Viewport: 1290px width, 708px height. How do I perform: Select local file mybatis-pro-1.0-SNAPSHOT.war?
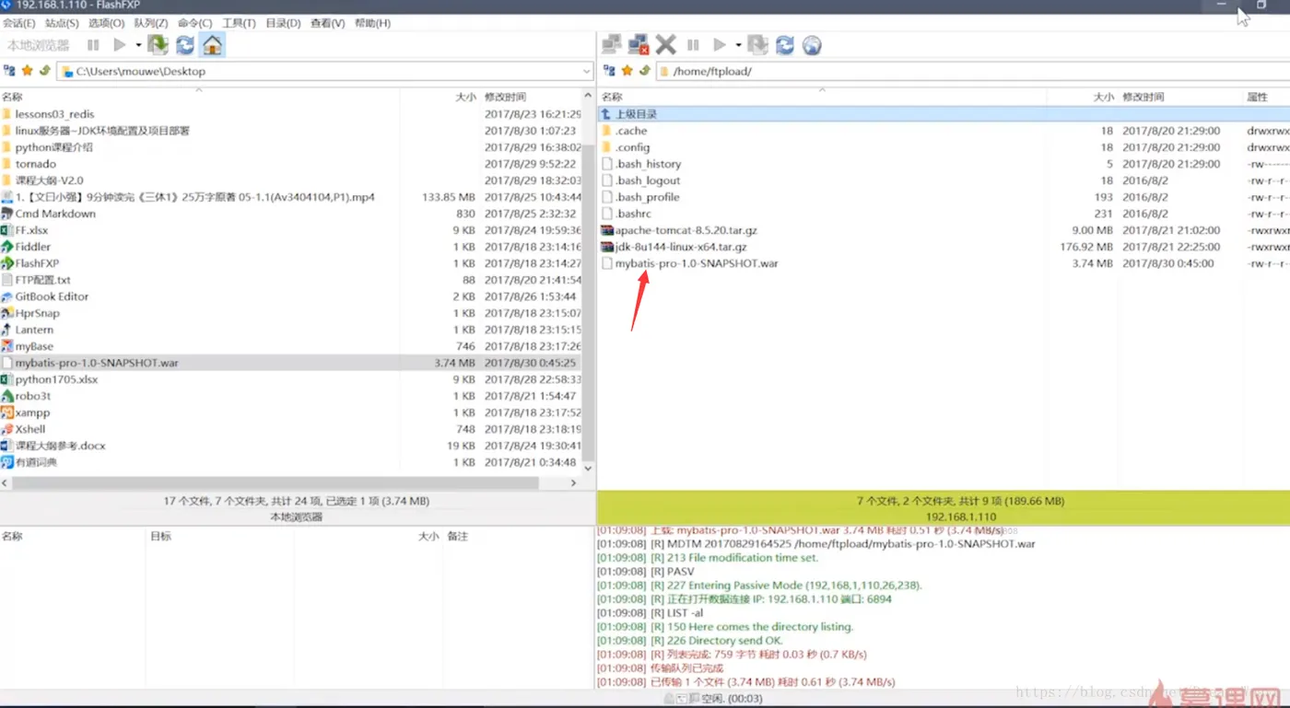click(x=291, y=363)
